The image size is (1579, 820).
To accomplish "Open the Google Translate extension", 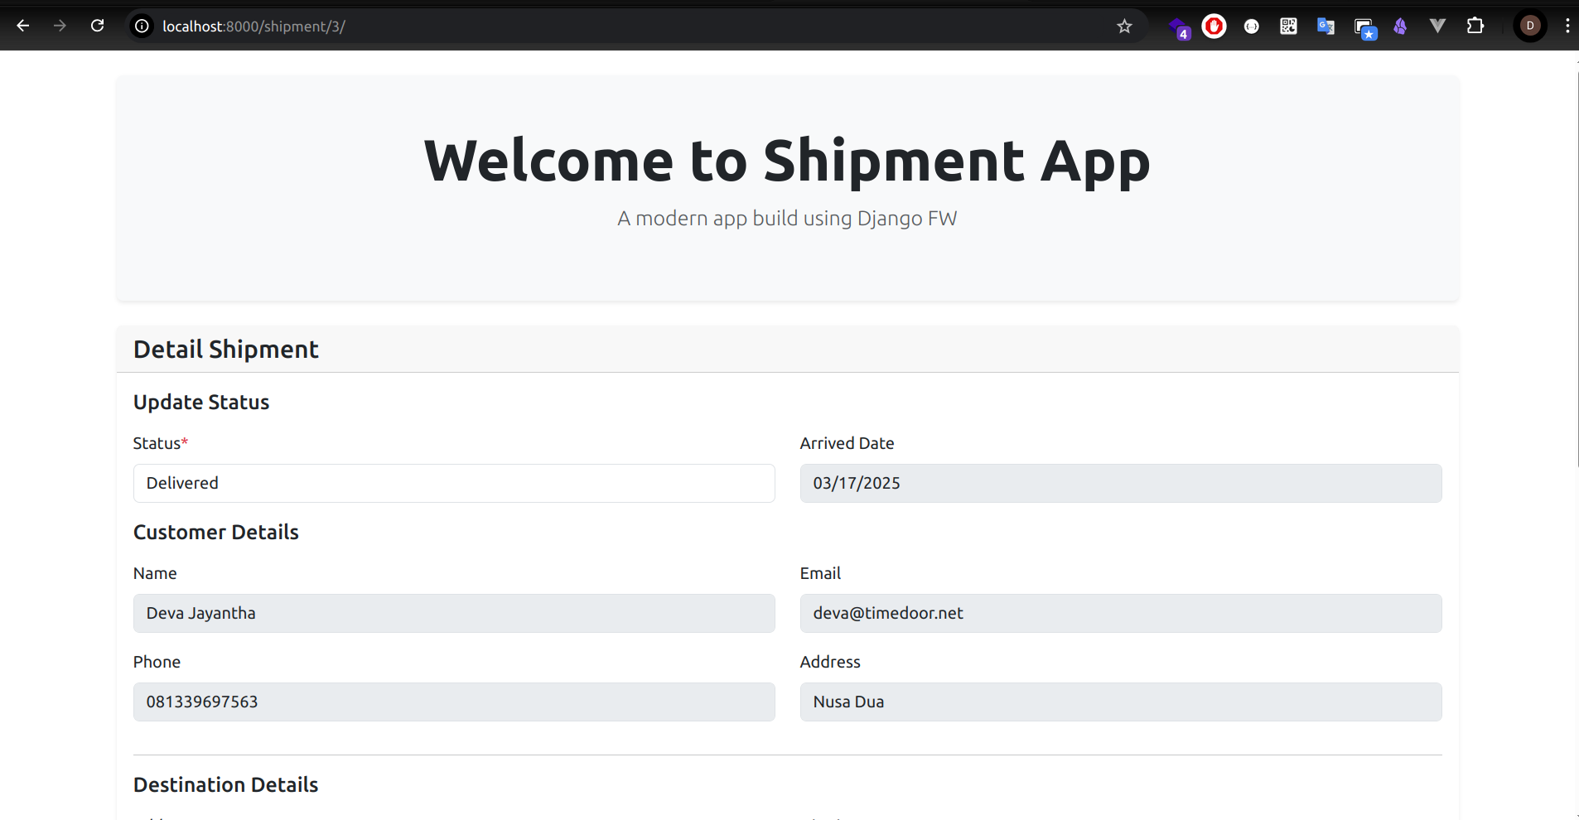I will tap(1324, 26).
